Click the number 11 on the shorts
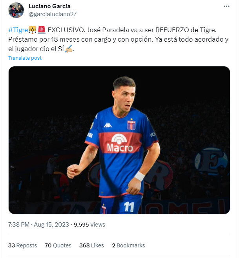Viewport: 248px width, 258px height. coord(129,207)
